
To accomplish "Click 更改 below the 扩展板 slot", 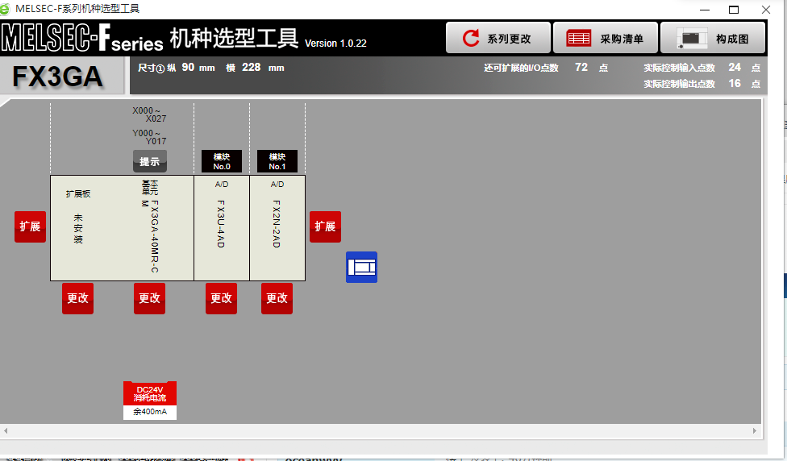I will [77, 298].
